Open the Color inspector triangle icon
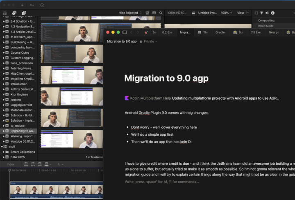This screenshot has height=200, width=295. point(262,13)
